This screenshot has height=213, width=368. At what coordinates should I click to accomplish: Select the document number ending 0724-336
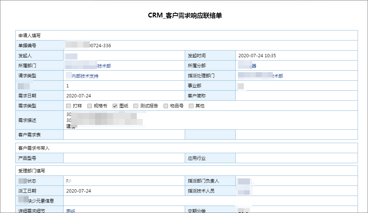[x=100, y=45]
